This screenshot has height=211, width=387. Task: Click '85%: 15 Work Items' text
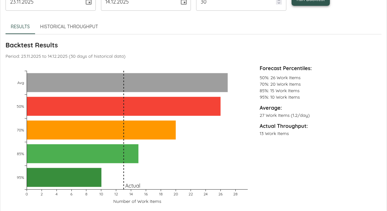(280, 91)
